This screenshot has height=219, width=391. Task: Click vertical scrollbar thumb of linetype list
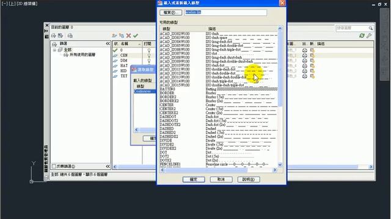(x=280, y=69)
